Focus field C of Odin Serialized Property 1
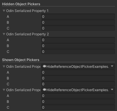 pos(78,28)
